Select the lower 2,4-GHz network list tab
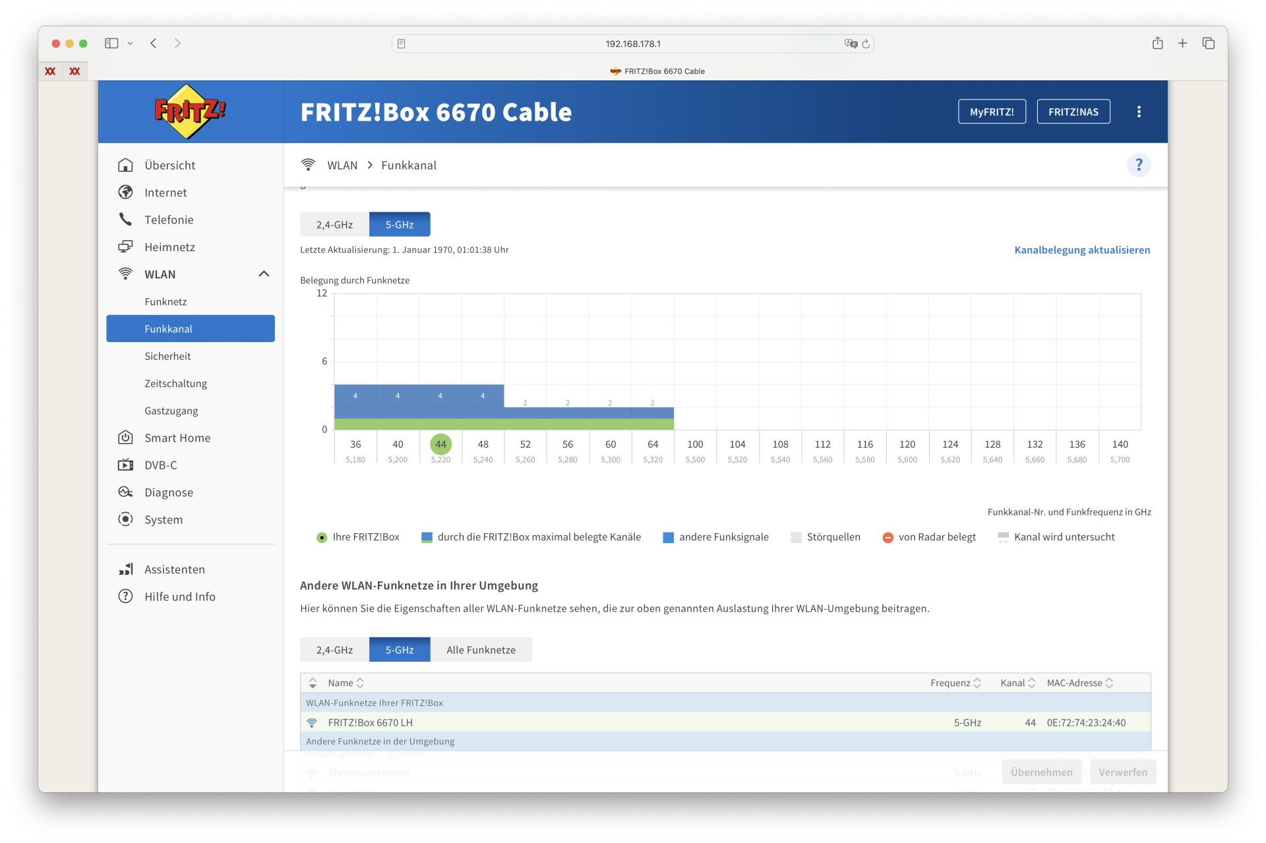Image resolution: width=1266 pixels, height=843 pixels. click(334, 649)
